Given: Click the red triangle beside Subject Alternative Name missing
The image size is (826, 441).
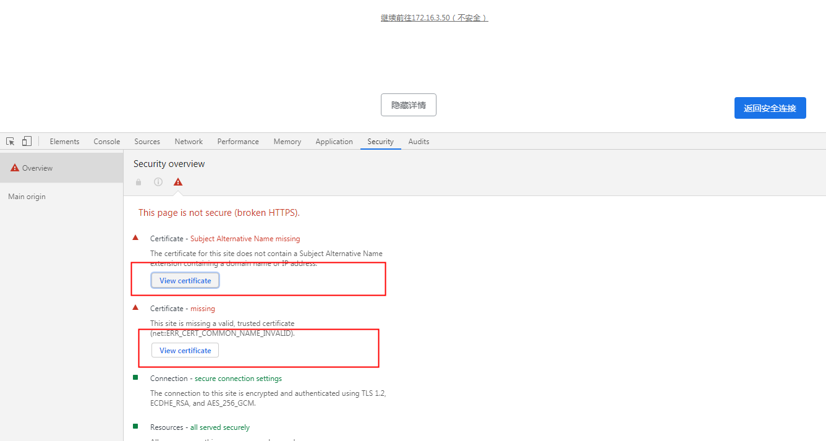Looking at the screenshot, I should [135, 238].
